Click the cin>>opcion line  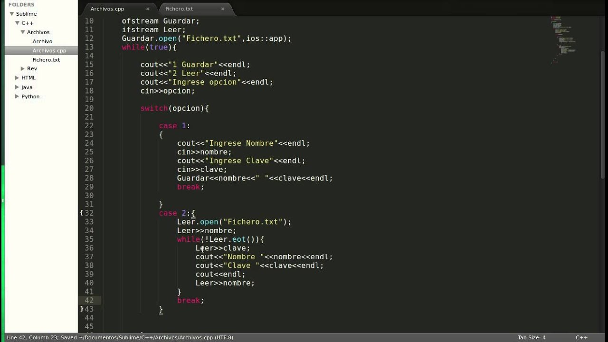[x=168, y=91]
